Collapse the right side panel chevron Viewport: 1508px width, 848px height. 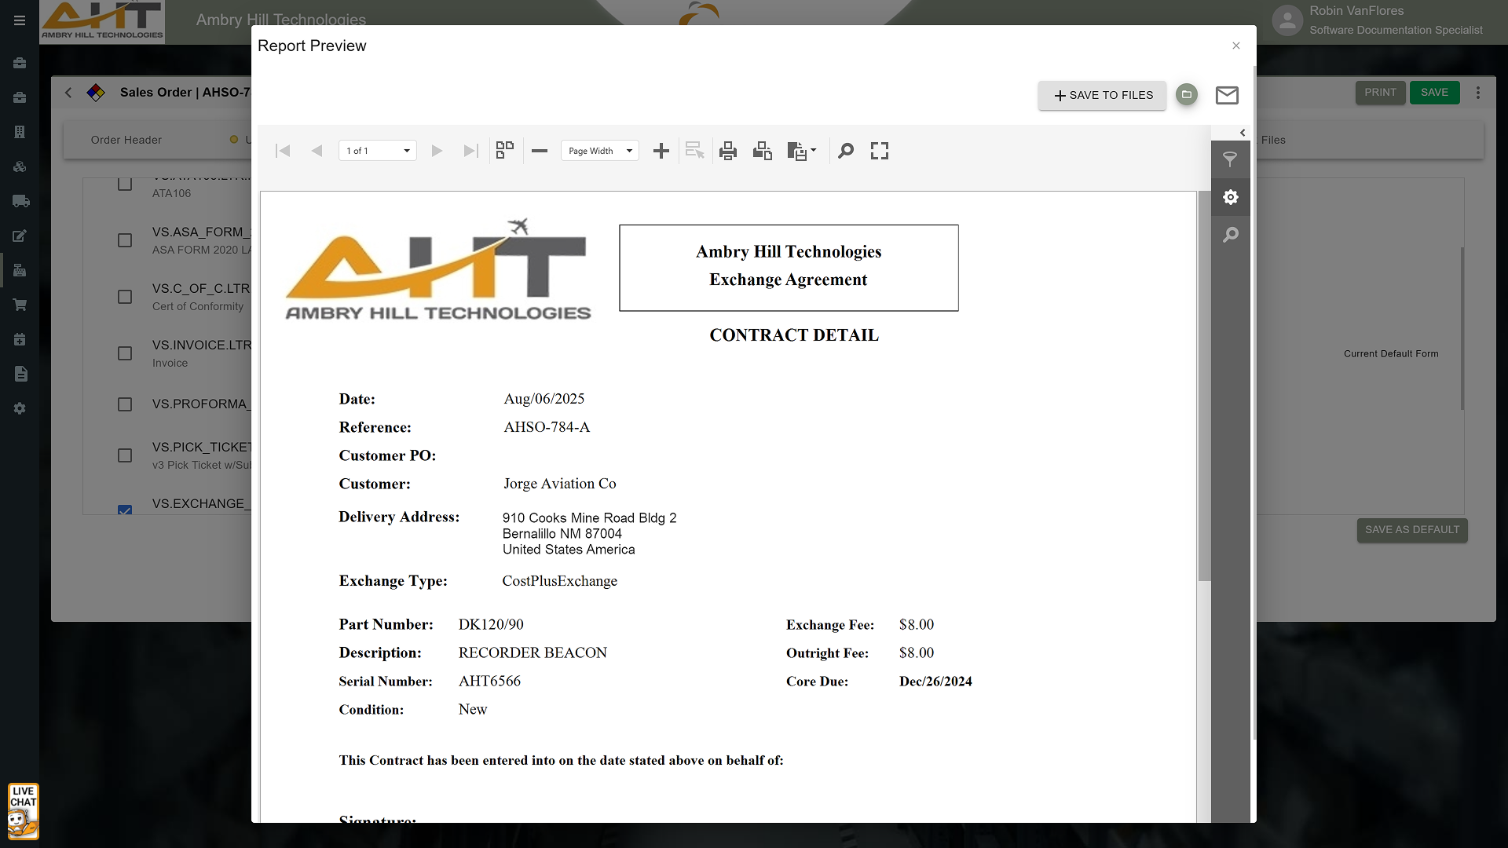point(1243,133)
